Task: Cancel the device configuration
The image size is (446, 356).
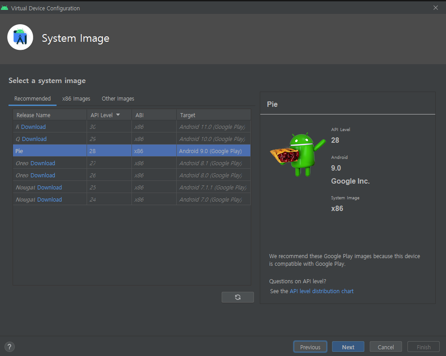Action: (x=386, y=347)
